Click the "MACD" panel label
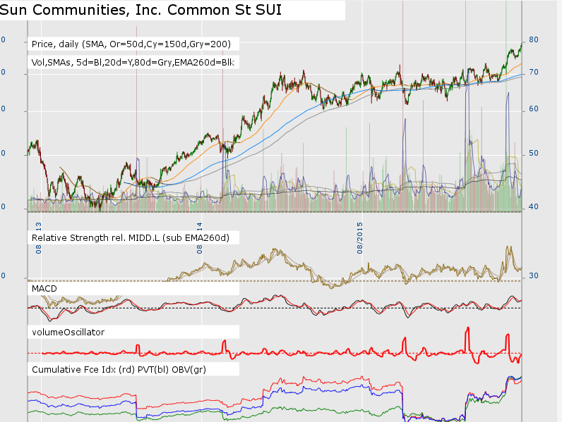The image size is (562, 422). coord(44,289)
